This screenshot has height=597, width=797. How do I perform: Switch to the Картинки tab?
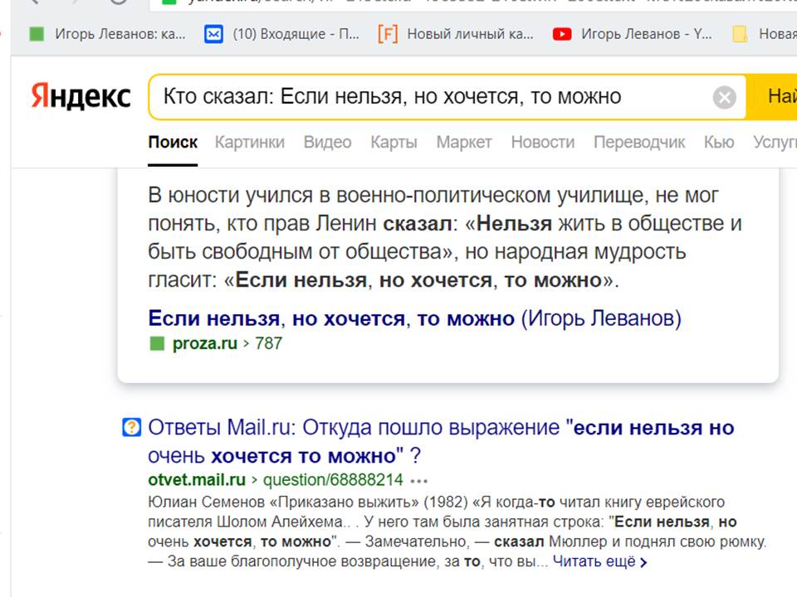click(x=250, y=142)
